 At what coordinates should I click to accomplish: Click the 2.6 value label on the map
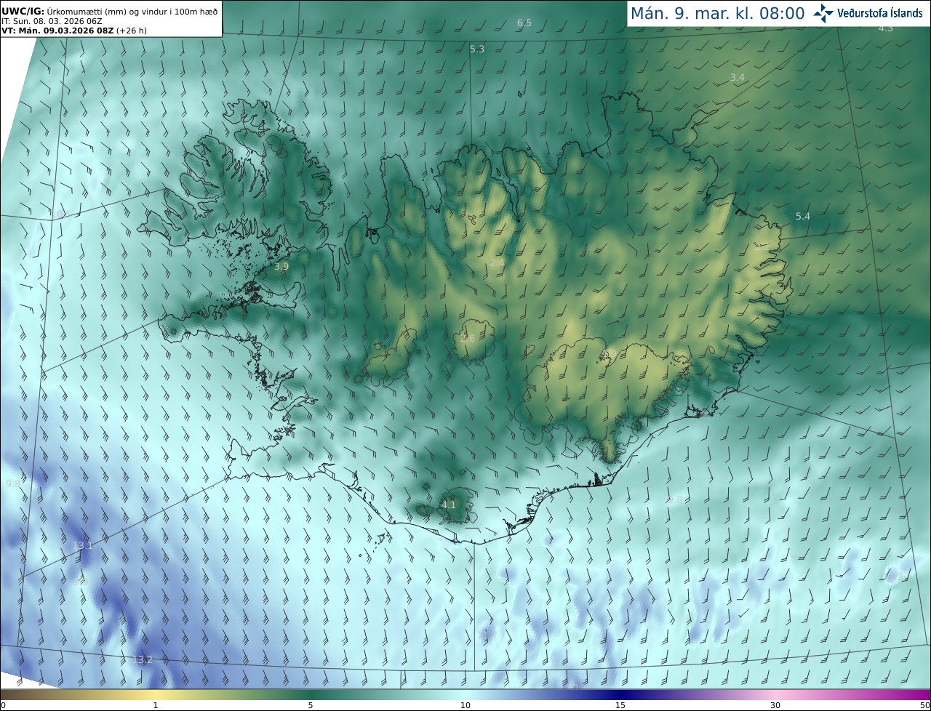click(468, 339)
